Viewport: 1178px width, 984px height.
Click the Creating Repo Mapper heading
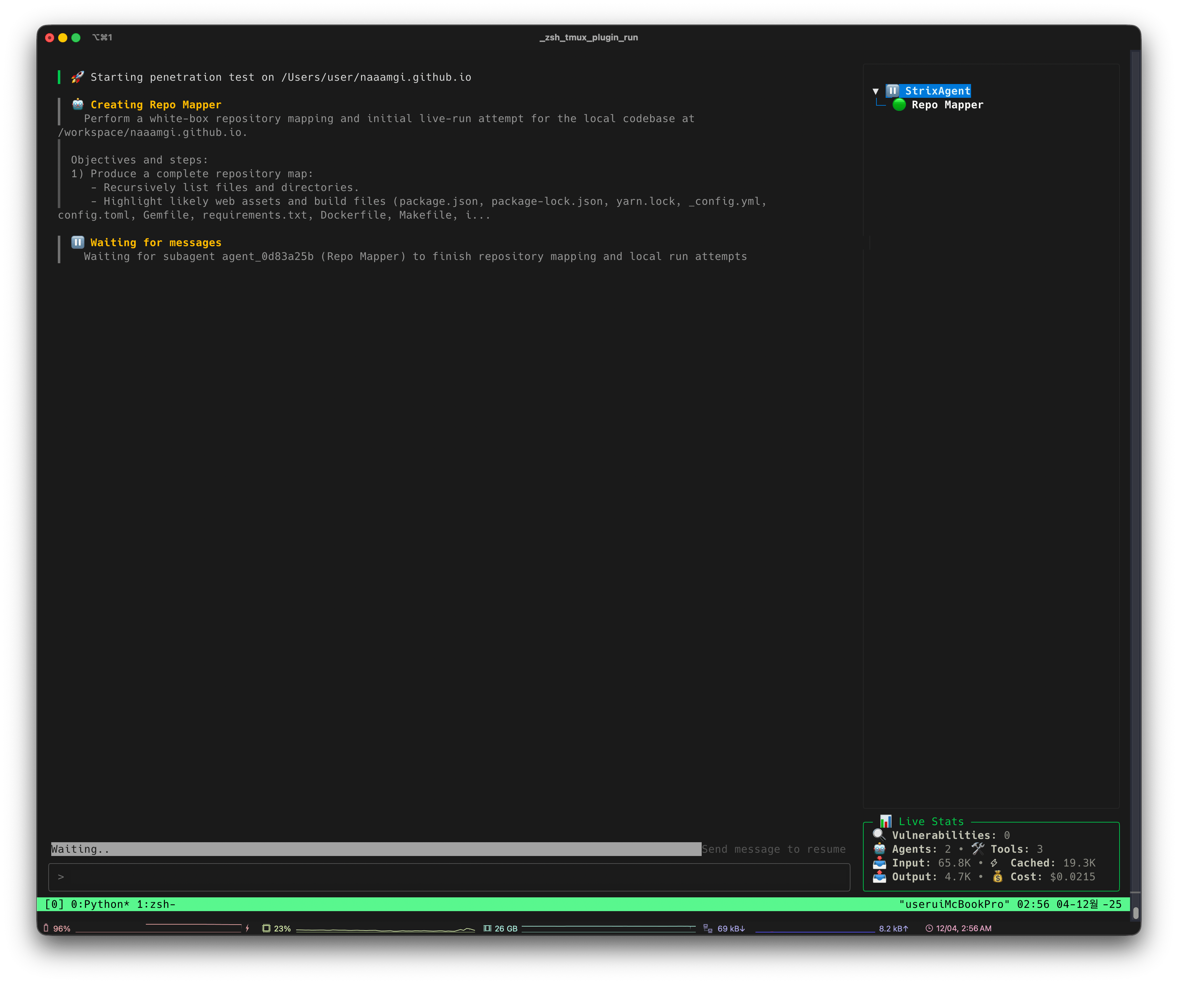tap(156, 105)
